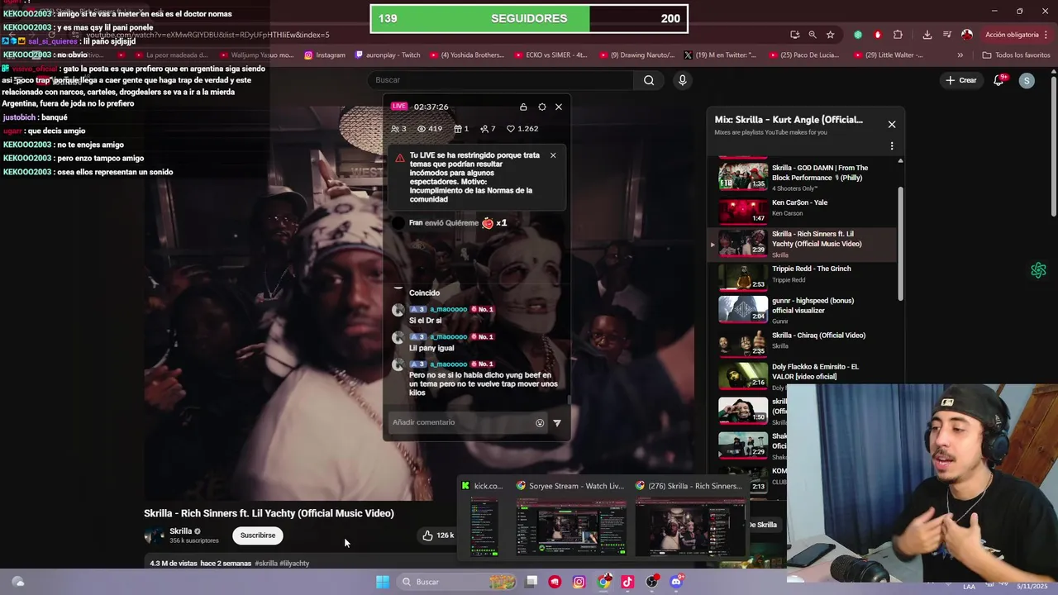Open emoji picker in comment box

(x=540, y=422)
